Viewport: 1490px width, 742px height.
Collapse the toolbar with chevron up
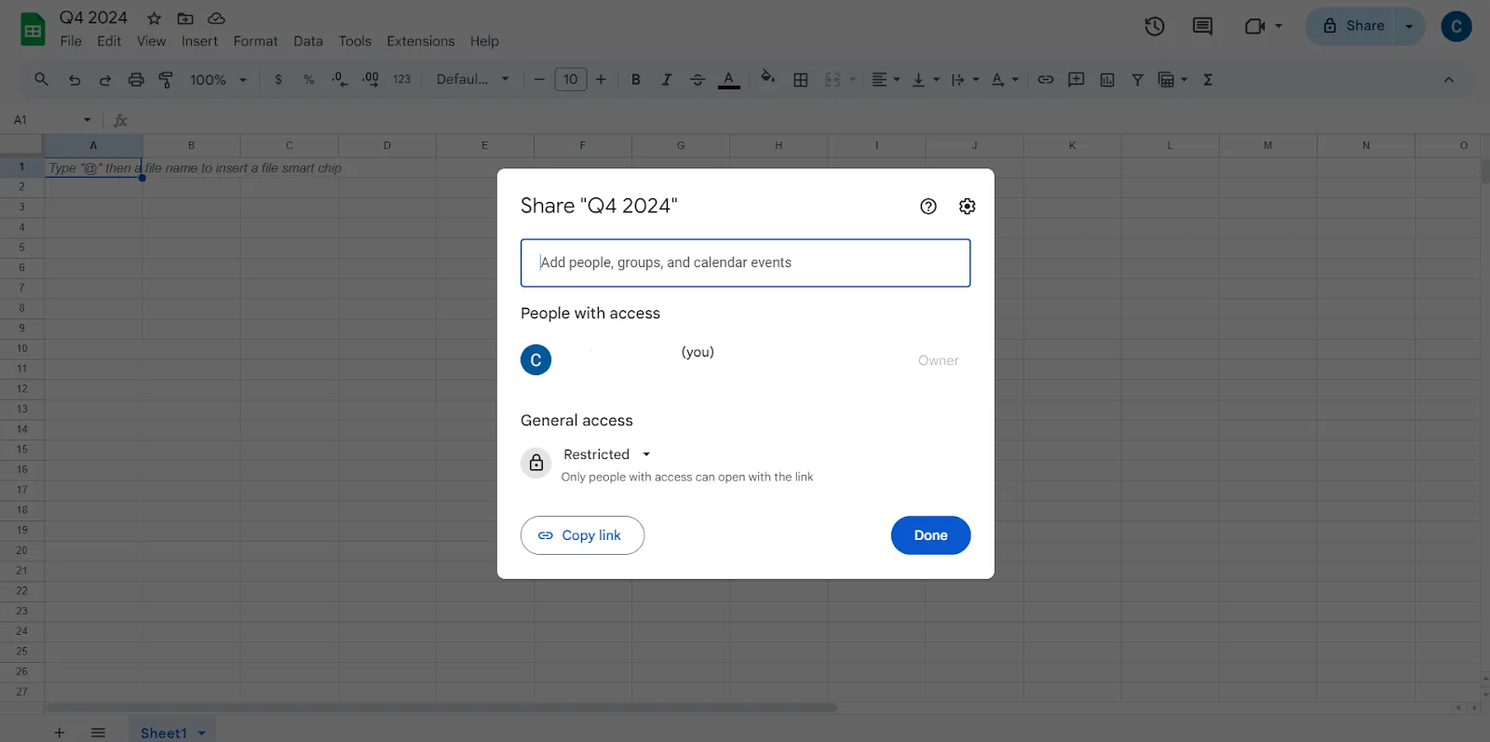click(x=1449, y=80)
